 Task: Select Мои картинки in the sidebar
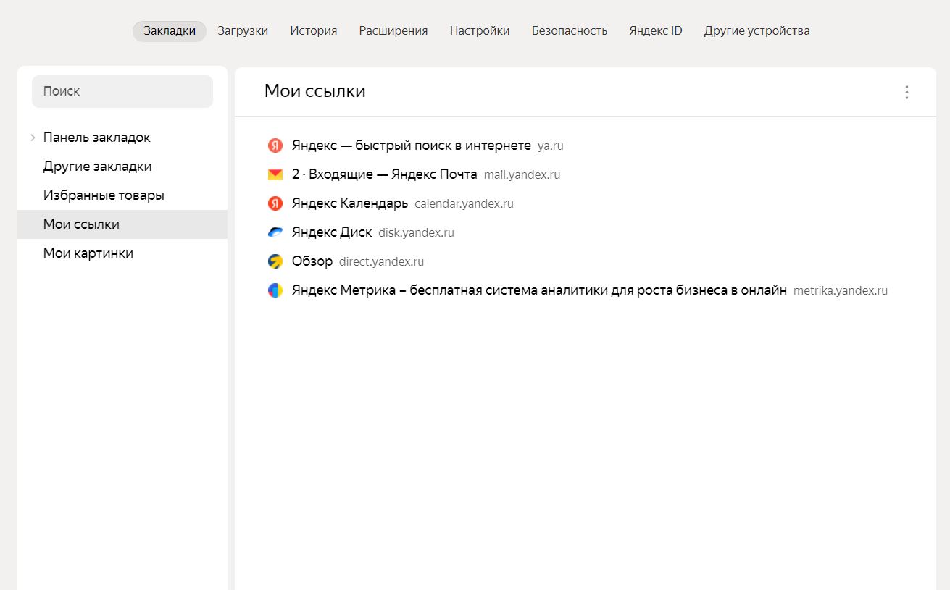point(88,253)
